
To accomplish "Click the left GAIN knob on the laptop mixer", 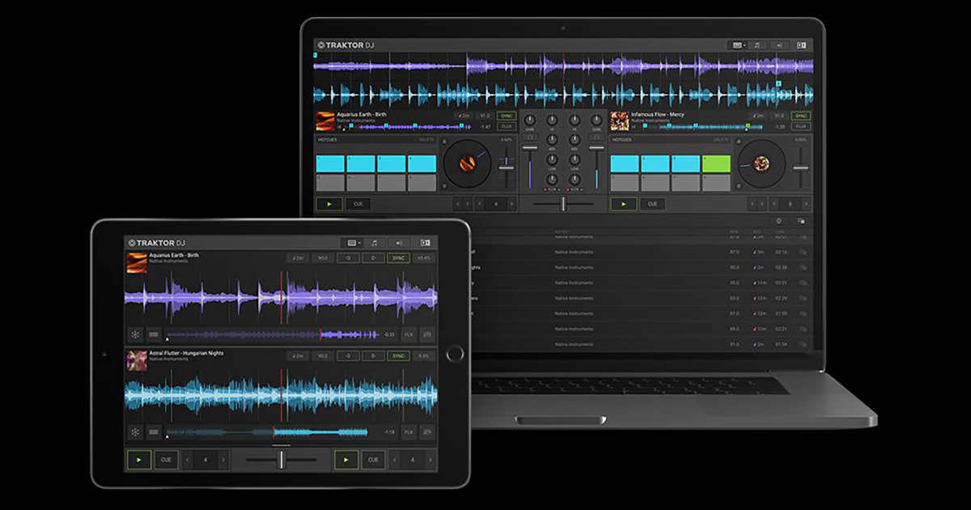I will 530,118.
